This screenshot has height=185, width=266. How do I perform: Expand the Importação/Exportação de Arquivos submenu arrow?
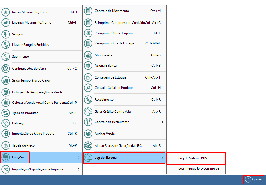79,169
